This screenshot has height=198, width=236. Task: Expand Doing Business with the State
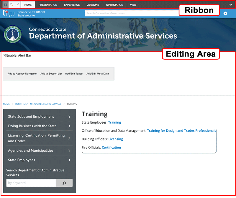69,126
